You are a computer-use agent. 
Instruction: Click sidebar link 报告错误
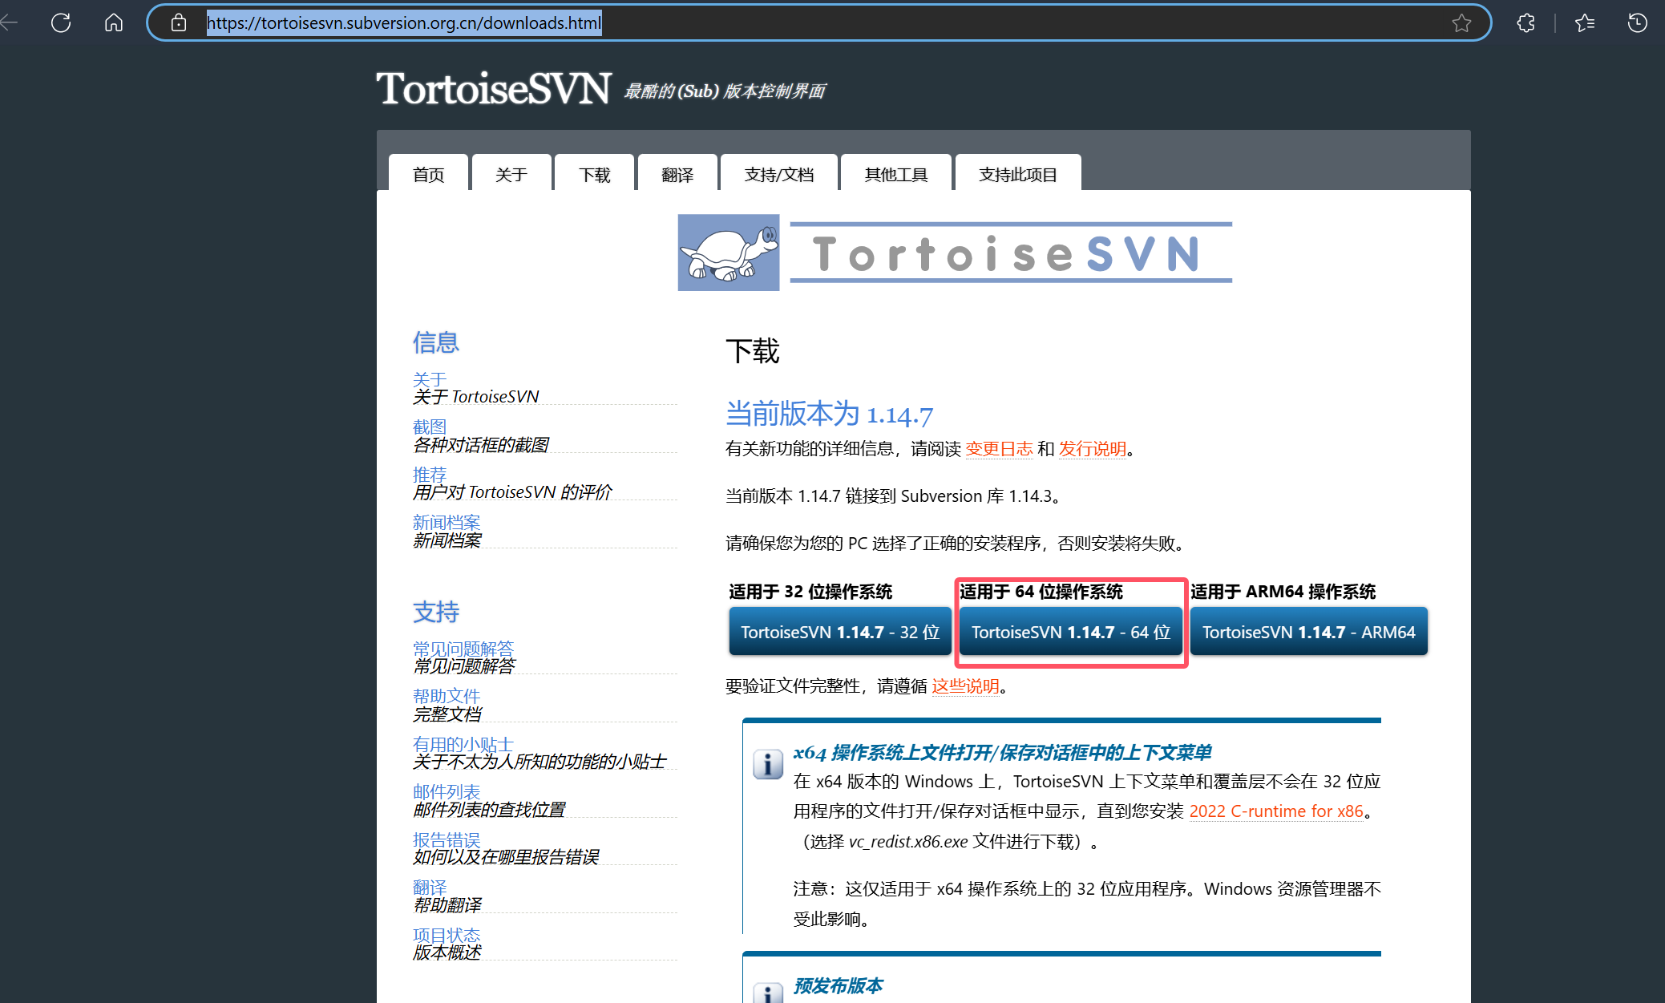(447, 839)
